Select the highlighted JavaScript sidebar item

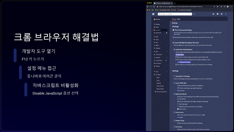[x=160, y=30]
